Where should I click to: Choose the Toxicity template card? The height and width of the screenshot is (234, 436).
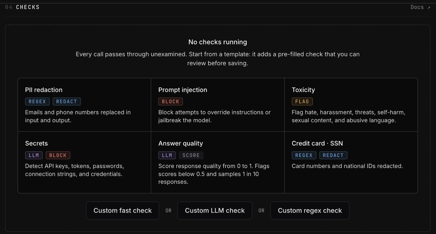351,105
